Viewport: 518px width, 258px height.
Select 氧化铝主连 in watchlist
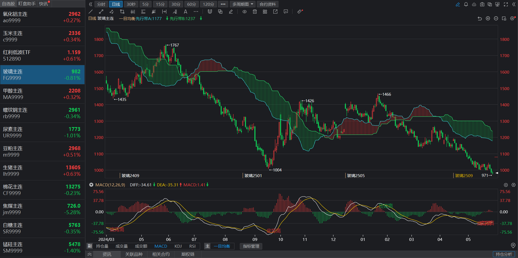point(42,17)
